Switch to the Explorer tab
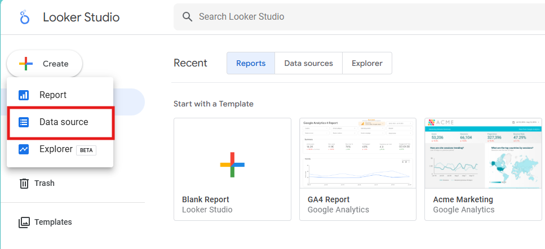545x249 pixels. [366, 63]
